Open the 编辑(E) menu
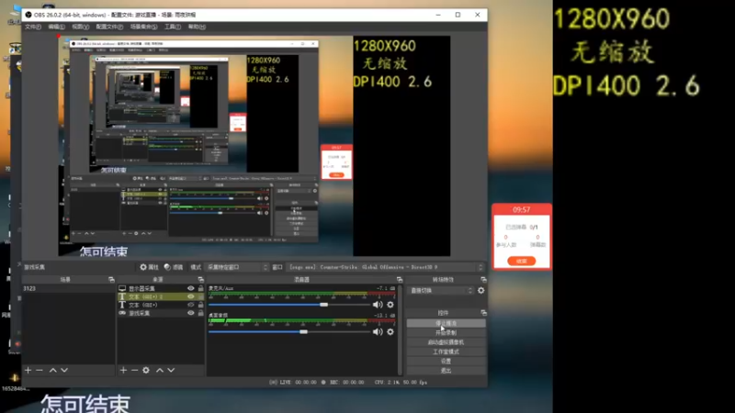The image size is (735, 413). click(x=56, y=27)
